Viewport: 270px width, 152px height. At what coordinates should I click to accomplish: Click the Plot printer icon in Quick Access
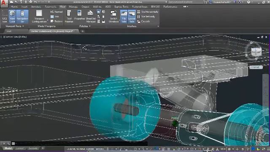(30, 2)
